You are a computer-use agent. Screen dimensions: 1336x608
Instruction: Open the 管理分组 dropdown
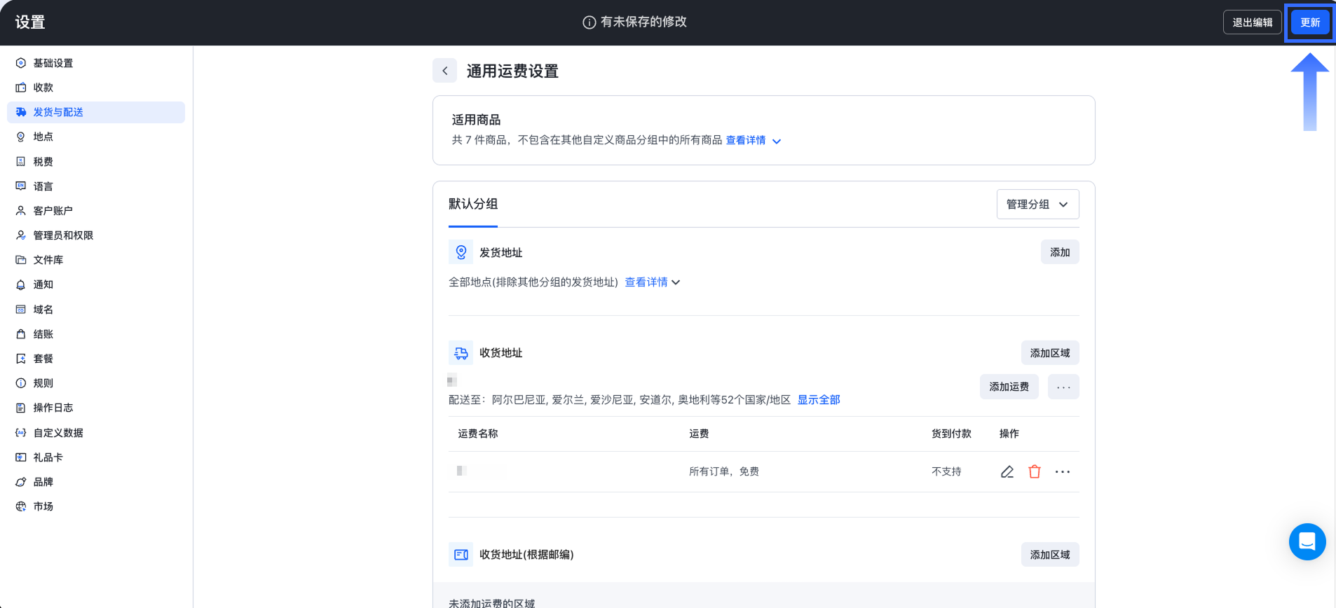(1037, 205)
